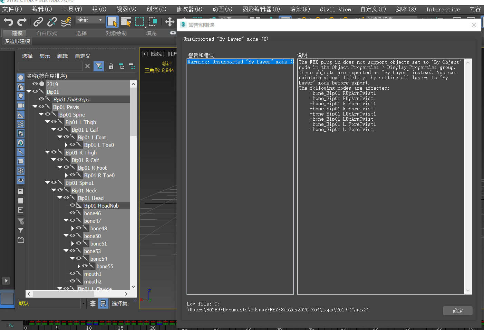
Task: Toggle display of shapes in explorer
Action: [21, 87]
